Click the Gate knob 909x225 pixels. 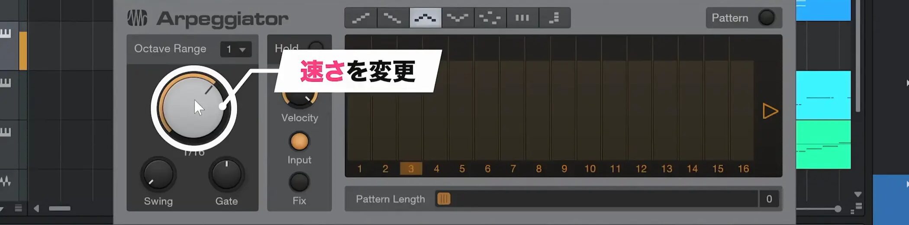[x=226, y=174]
